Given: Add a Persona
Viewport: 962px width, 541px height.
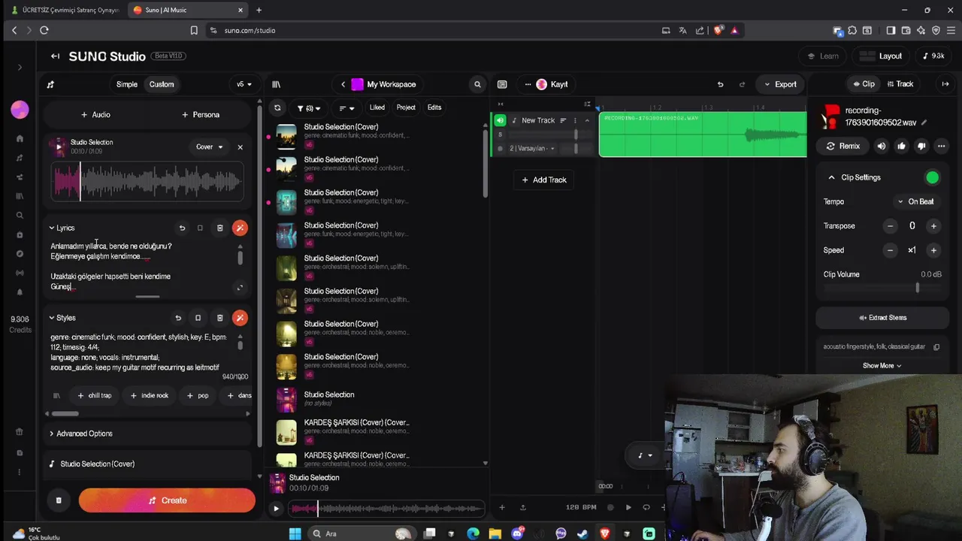Looking at the screenshot, I should pyautogui.click(x=201, y=115).
